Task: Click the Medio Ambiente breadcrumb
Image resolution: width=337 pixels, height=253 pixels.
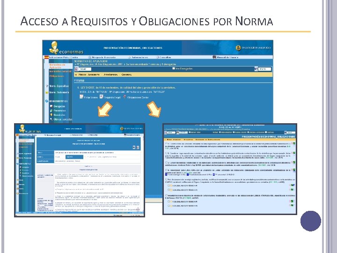Action: click(x=89, y=74)
